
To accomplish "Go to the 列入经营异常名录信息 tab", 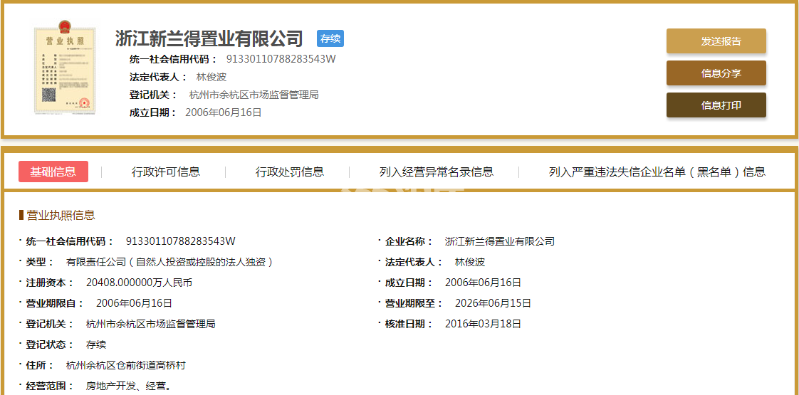I will [x=437, y=172].
